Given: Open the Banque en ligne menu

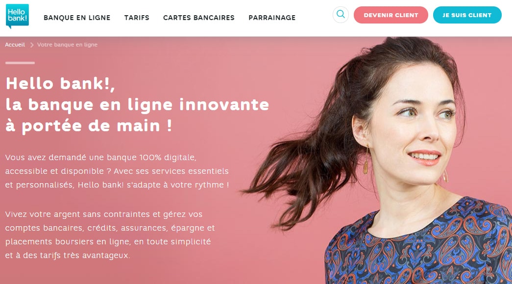Looking at the screenshot, I should pos(77,18).
